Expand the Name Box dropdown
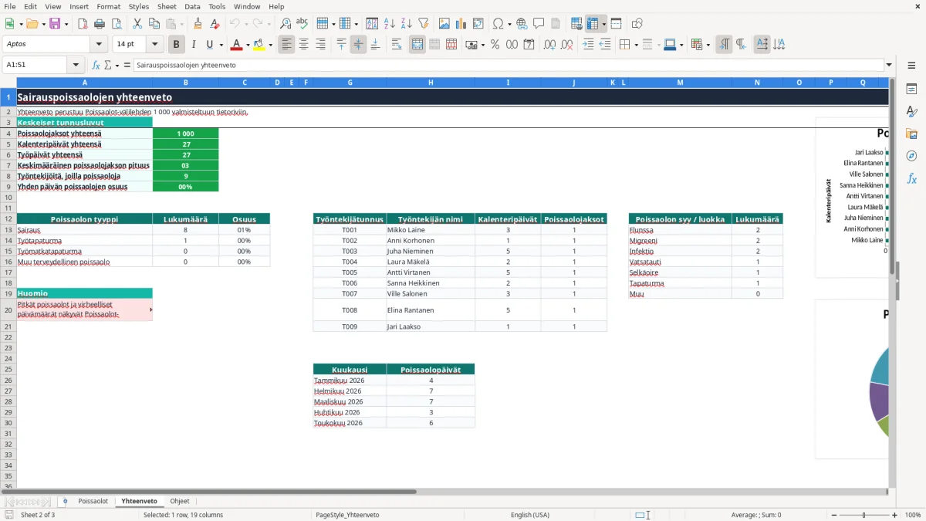Viewport: 926px width, 521px height. pyautogui.click(x=76, y=65)
